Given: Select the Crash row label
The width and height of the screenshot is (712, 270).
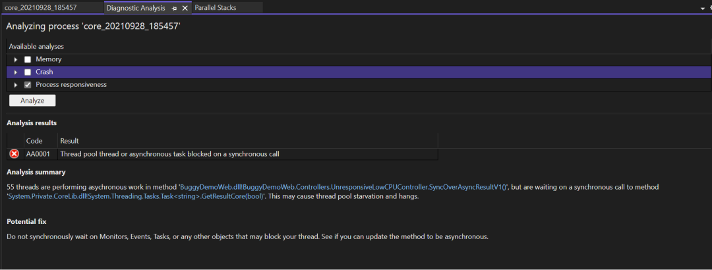Looking at the screenshot, I should (x=44, y=72).
